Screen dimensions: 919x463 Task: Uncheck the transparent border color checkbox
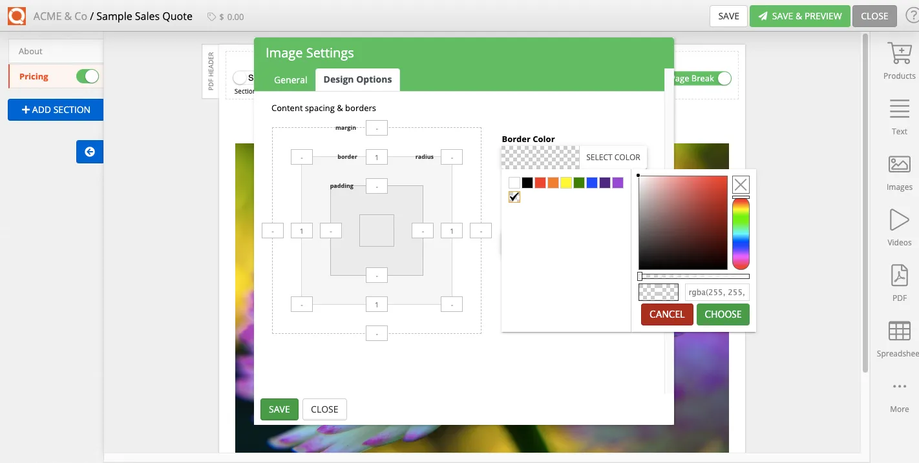514,196
